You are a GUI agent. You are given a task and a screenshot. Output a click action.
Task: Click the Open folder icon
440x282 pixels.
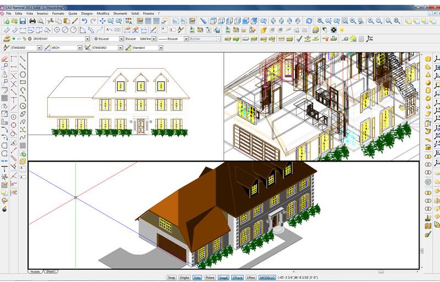pyautogui.click(x=14, y=21)
